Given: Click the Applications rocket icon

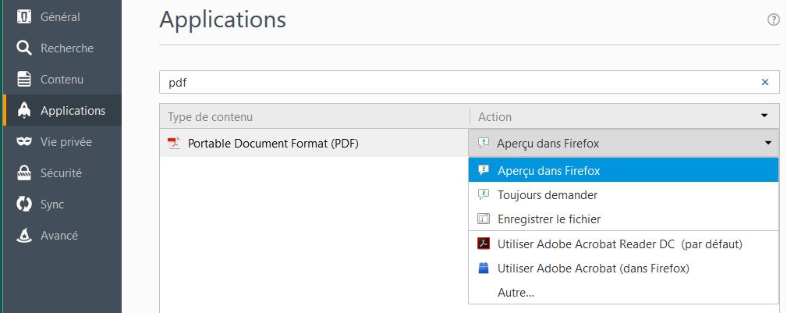Looking at the screenshot, I should pyautogui.click(x=24, y=111).
